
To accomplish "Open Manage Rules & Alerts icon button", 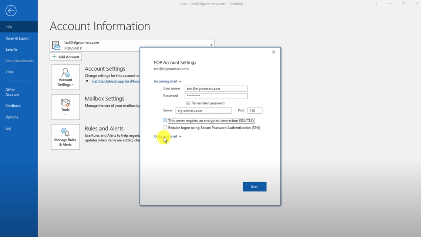I will 65,137.
